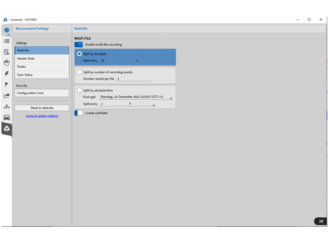Open the hours unit dropdown
This screenshot has height=245, width=328.
[x=141, y=104]
